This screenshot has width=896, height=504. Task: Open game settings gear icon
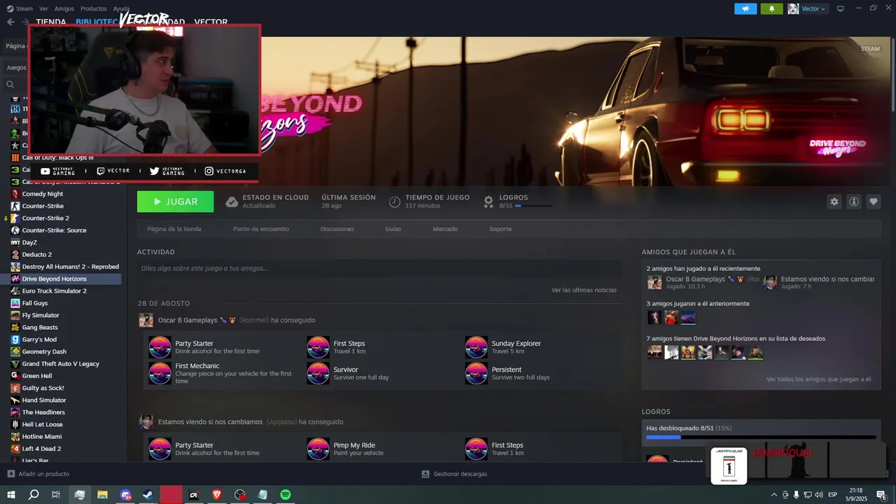834,202
